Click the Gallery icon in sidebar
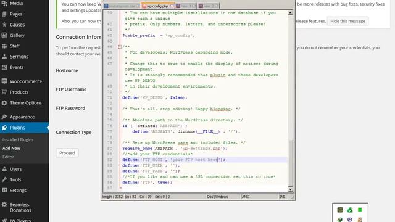The image size is (395, 222). pos(4,36)
